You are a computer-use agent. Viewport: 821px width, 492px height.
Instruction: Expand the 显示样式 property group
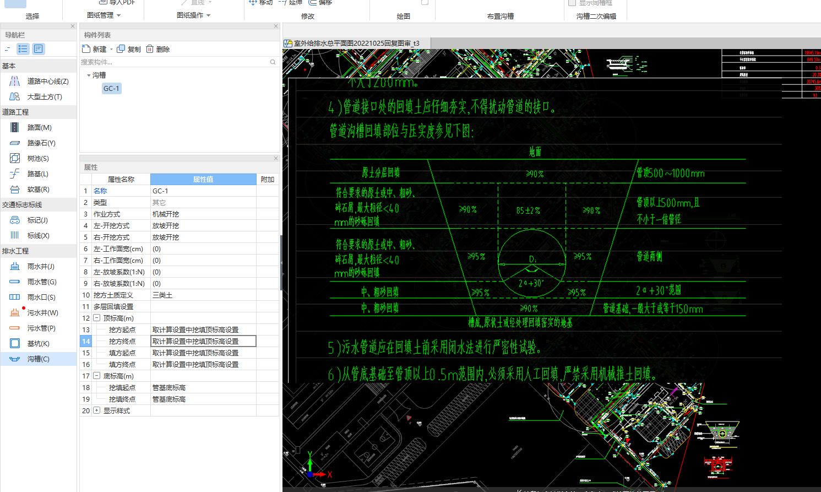[97, 410]
